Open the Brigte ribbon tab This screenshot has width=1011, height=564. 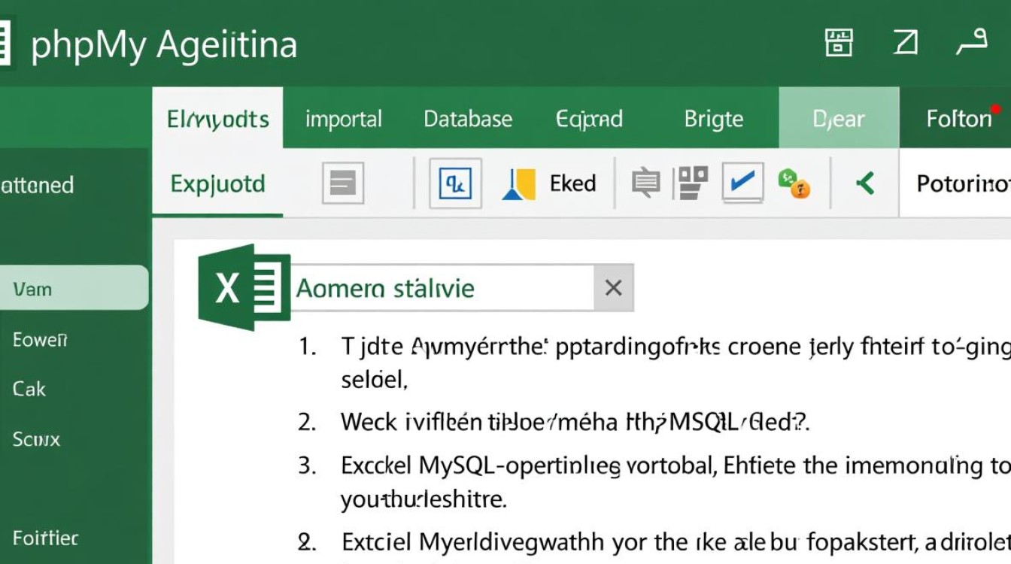pos(713,119)
